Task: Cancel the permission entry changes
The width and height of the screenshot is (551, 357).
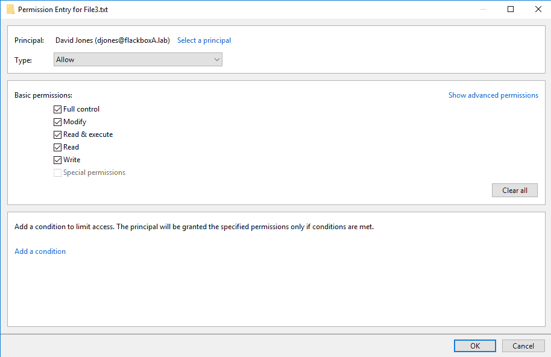Action: [x=523, y=346]
